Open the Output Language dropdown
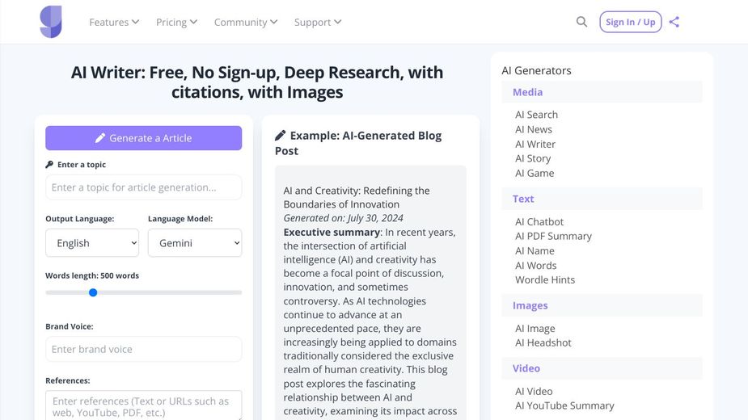748x420 pixels. (x=92, y=243)
